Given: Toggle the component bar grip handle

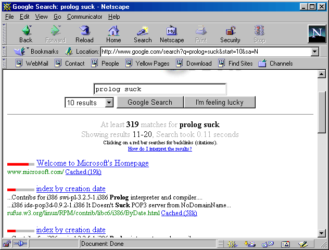Looking at the screenshot, I should tap(221, 244).
